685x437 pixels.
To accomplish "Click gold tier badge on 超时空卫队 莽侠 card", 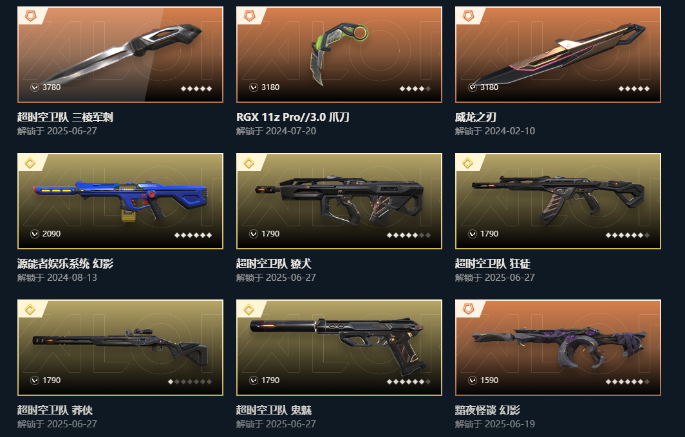I will (x=30, y=310).
